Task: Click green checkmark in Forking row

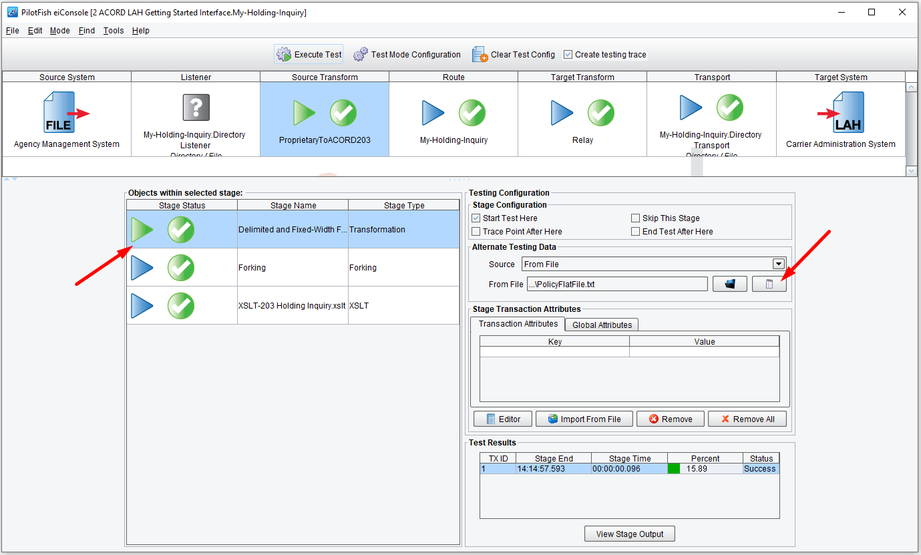Action: click(181, 268)
